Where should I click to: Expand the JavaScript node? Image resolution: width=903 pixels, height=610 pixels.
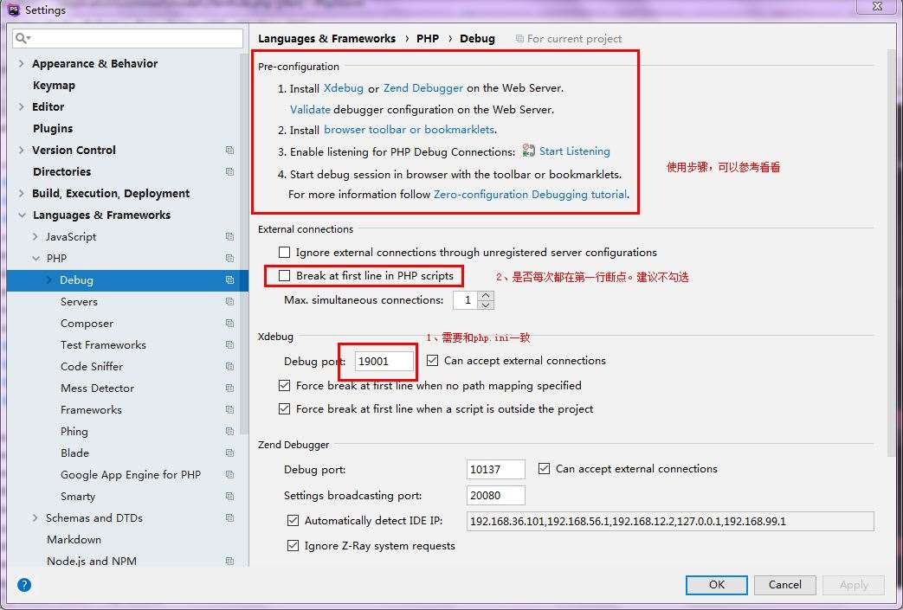tap(35, 236)
